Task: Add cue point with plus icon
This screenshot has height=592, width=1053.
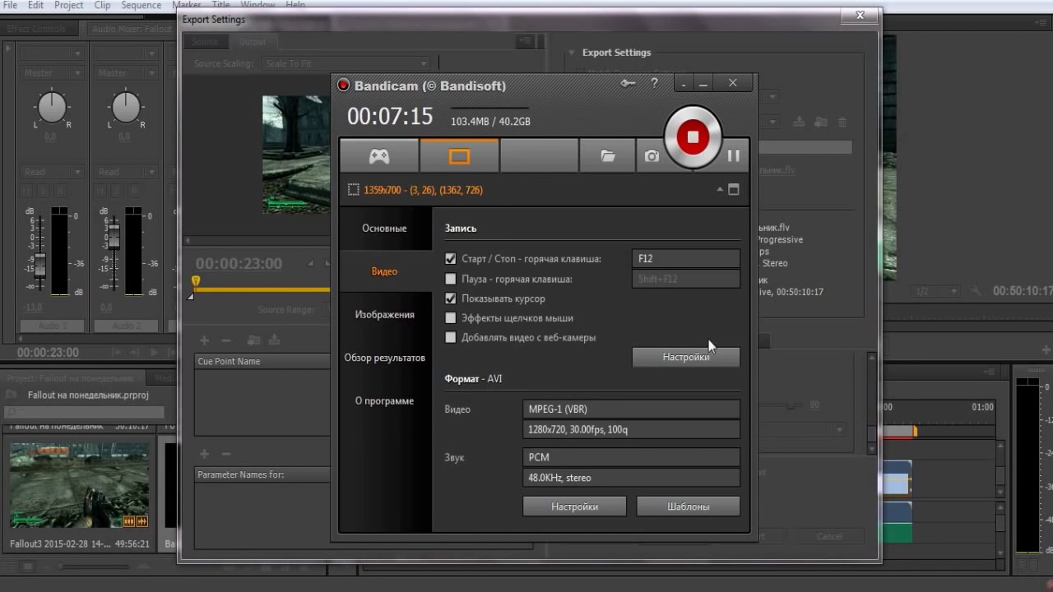Action: pos(204,340)
